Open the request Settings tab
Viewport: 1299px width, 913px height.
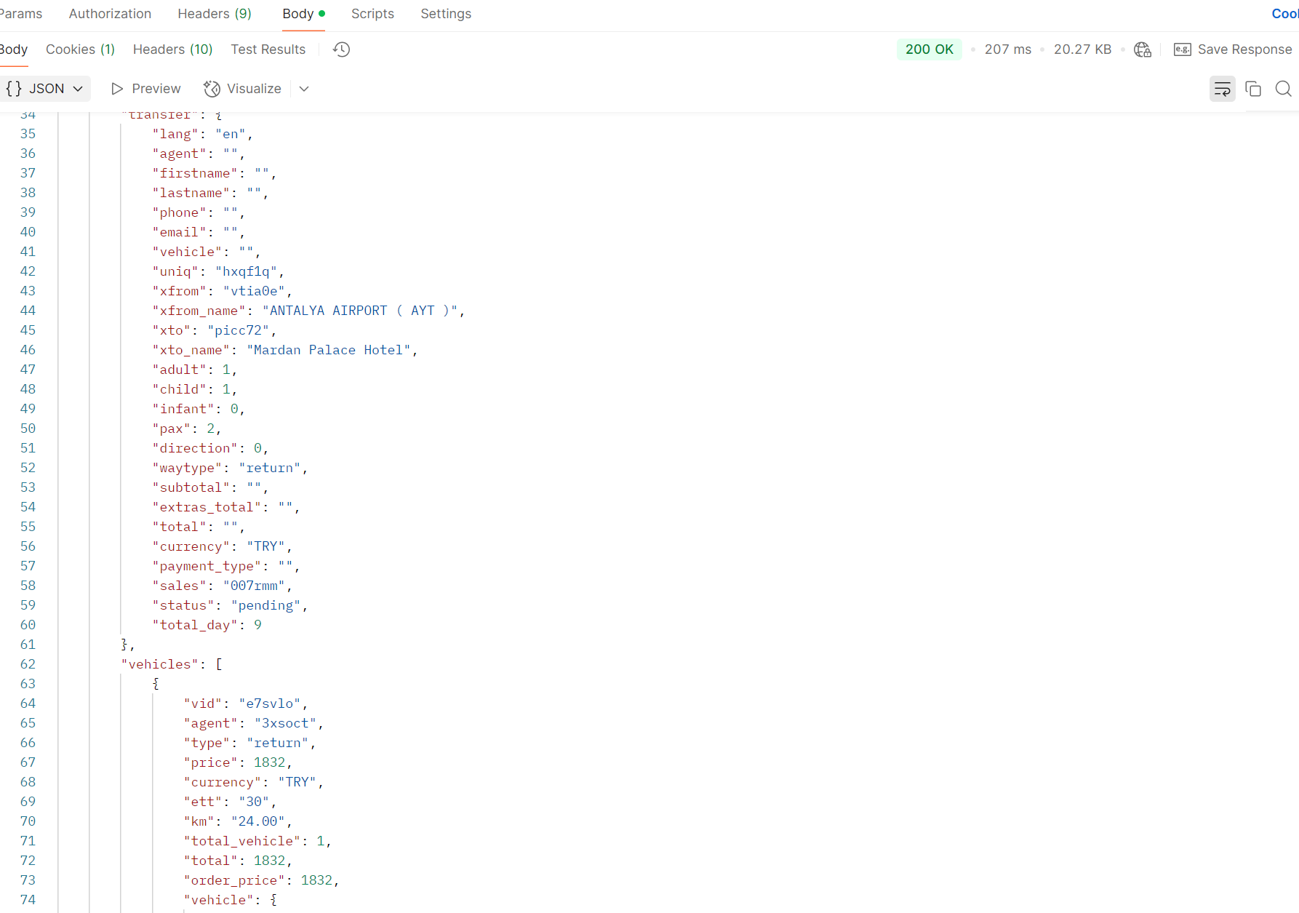click(x=446, y=14)
